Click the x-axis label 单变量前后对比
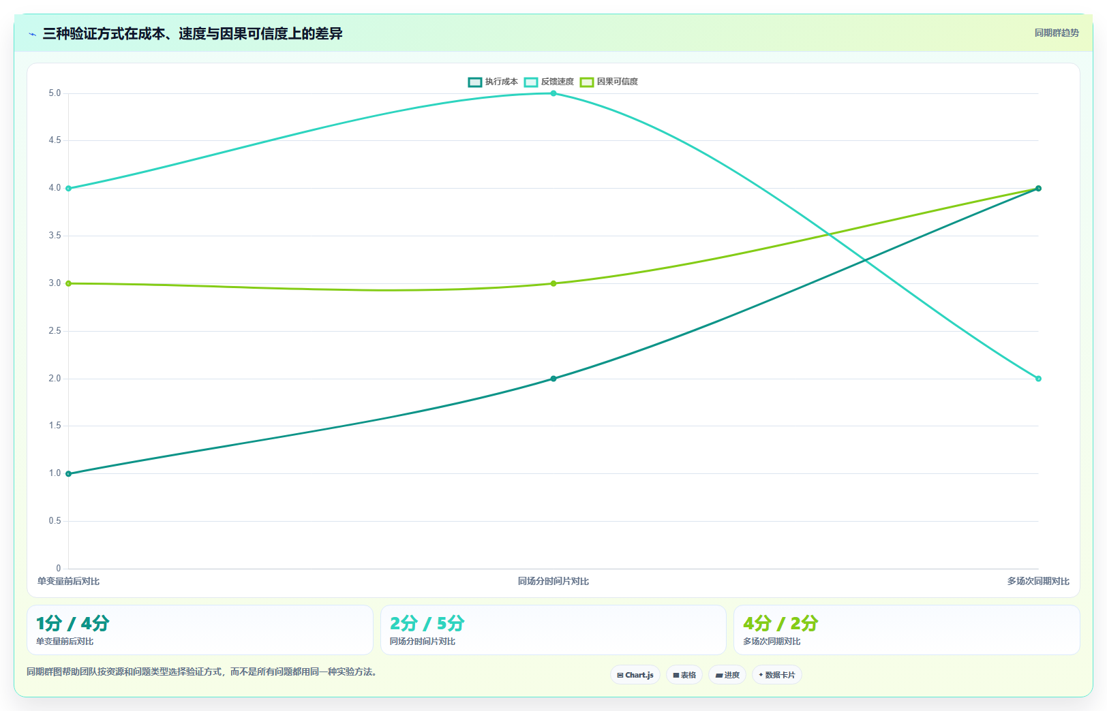The width and height of the screenshot is (1107, 711). click(68, 581)
